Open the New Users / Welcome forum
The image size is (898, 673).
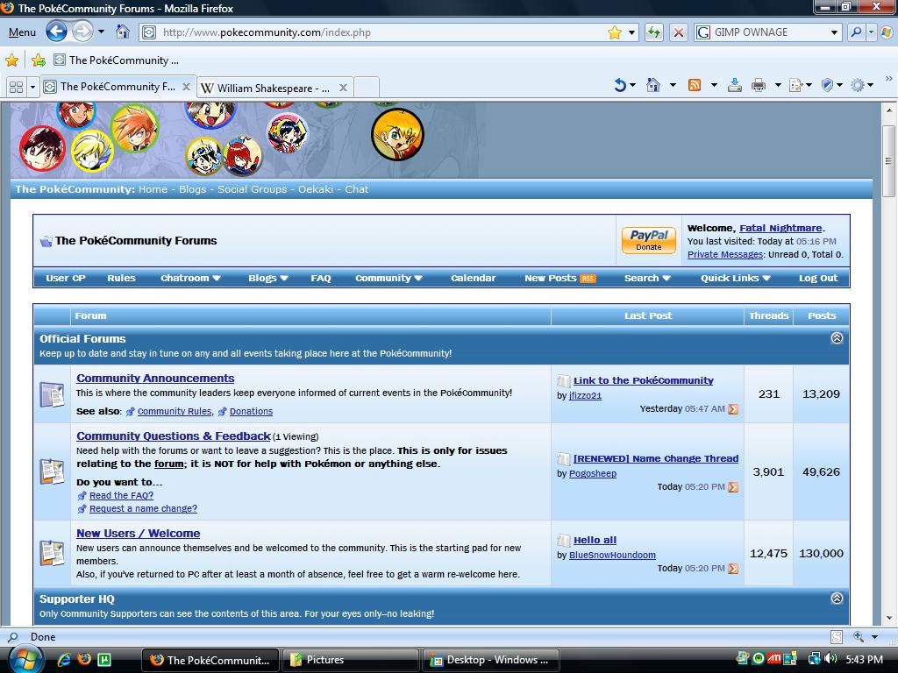[x=138, y=534]
